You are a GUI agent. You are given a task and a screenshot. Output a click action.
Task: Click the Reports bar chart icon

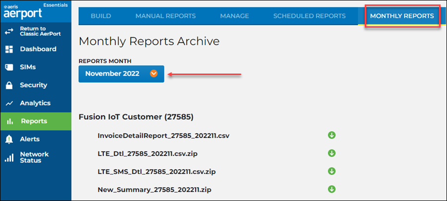[10, 121]
